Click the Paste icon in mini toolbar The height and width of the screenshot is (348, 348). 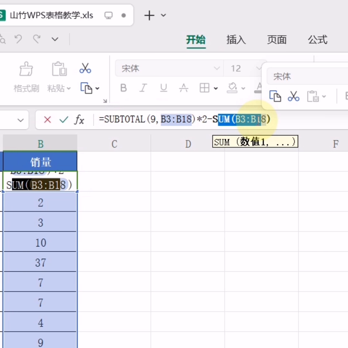[313, 96]
